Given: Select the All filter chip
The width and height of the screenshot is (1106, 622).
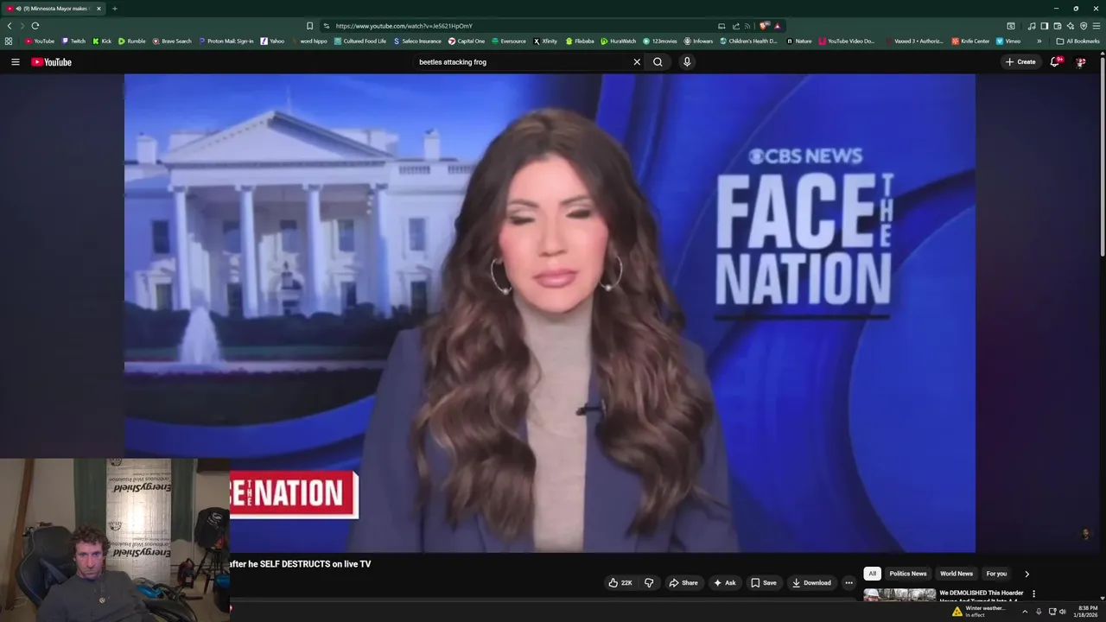Looking at the screenshot, I should 872,574.
